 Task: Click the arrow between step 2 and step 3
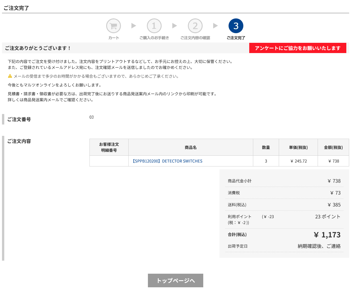pyautogui.click(x=215, y=26)
